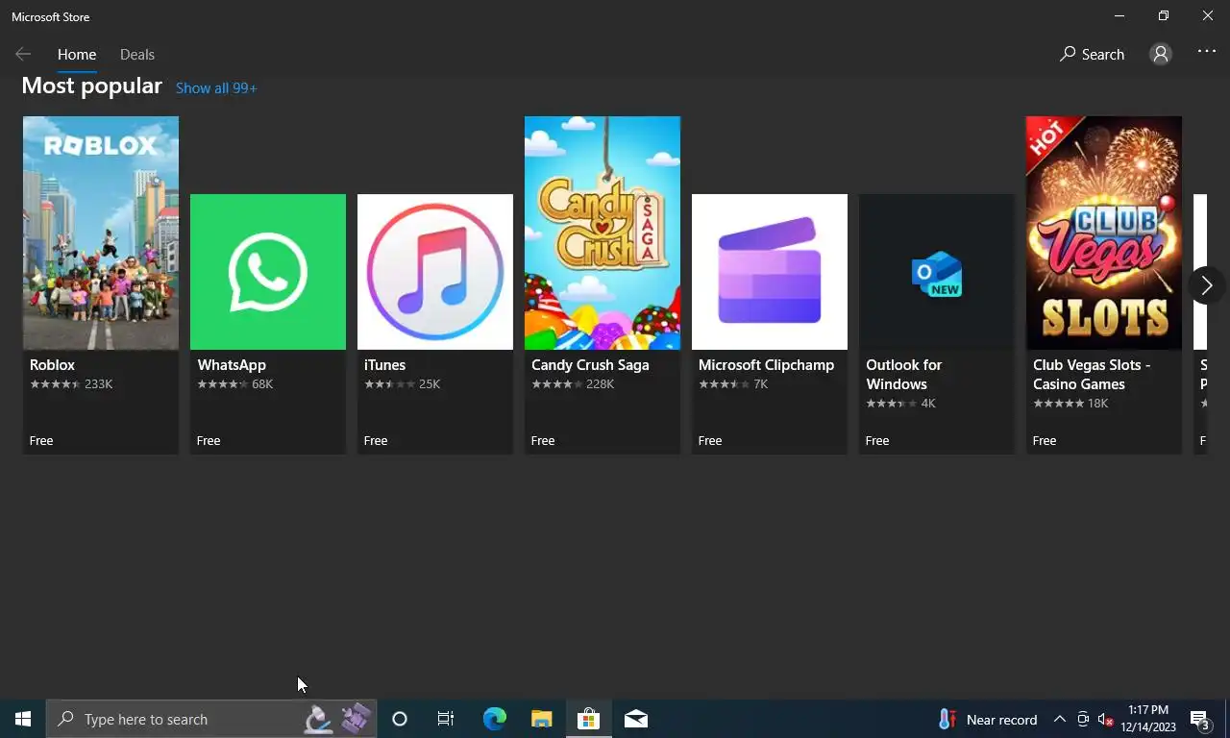Open the notification center icon
The image size is (1230, 738).
coord(1200,719)
